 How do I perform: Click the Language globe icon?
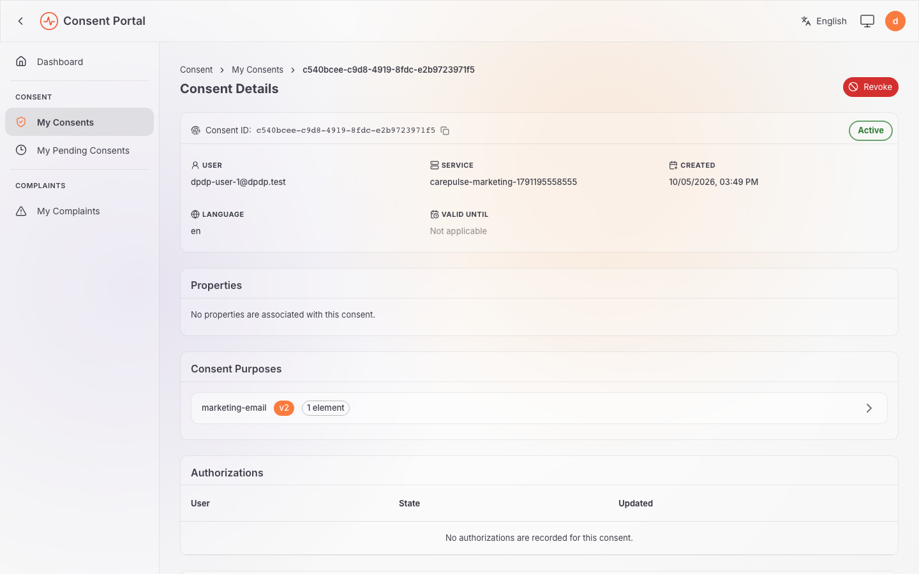[x=195, y=214]
